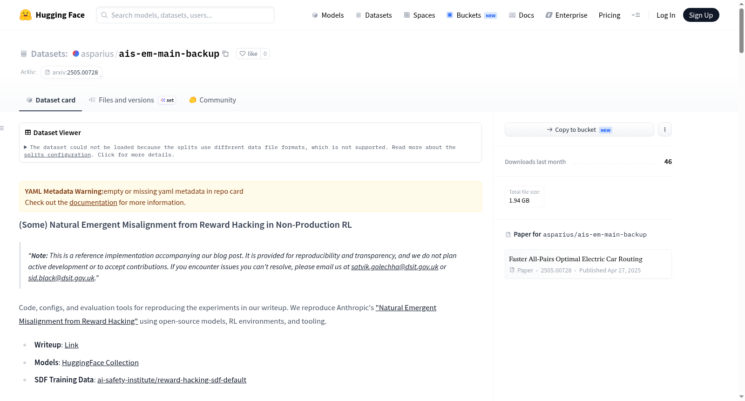Focus the search models, datasets, users field
The image size is (745, 401).
click(185, 15)
